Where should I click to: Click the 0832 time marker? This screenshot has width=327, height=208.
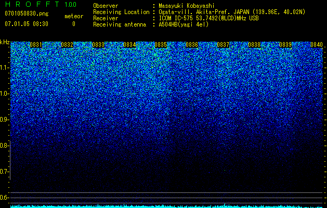click(x=67, y=45)
